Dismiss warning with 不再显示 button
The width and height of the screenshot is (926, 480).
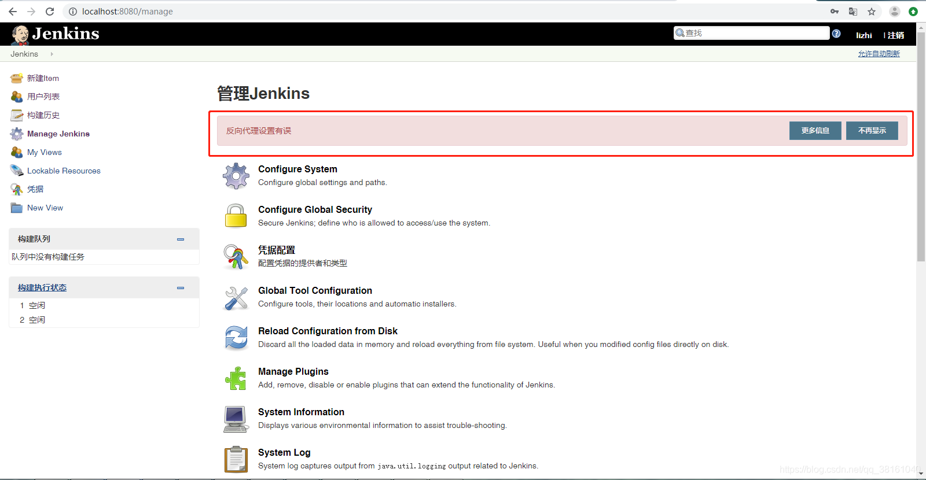click(872, 131)
